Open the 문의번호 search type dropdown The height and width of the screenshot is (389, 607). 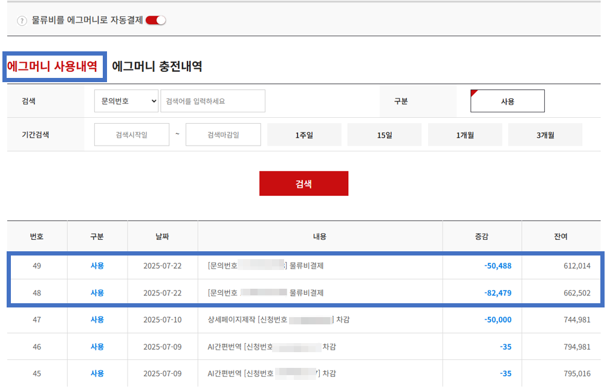[x=126, y=101]
